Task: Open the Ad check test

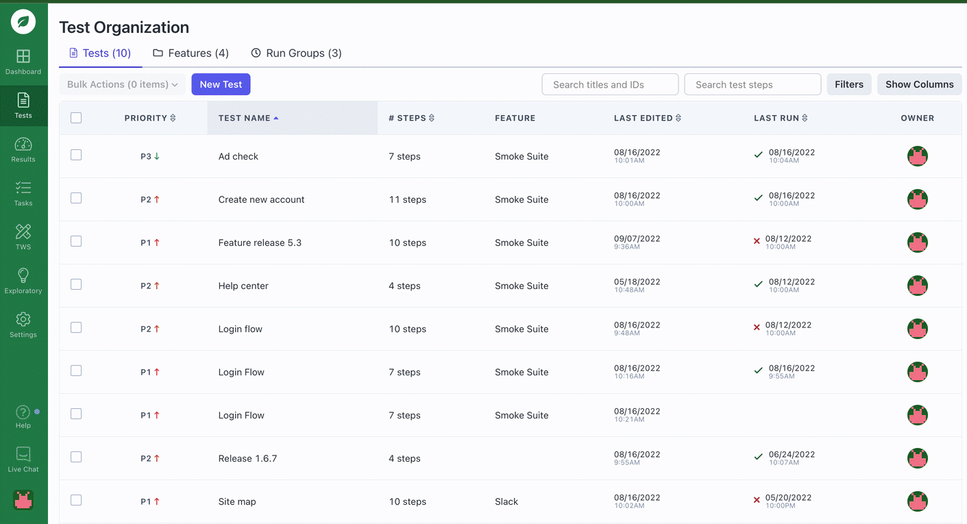Action: 238,156
